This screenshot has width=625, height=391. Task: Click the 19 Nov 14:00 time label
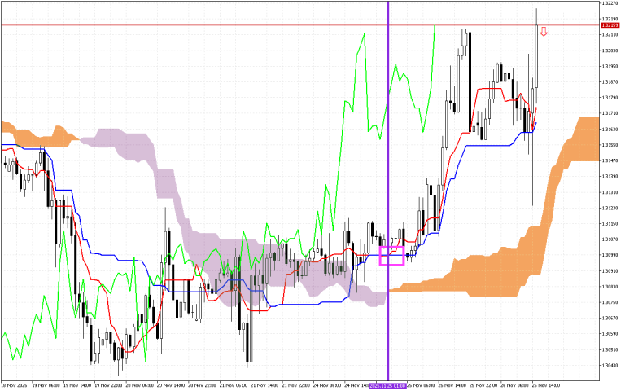coord(77,386)
